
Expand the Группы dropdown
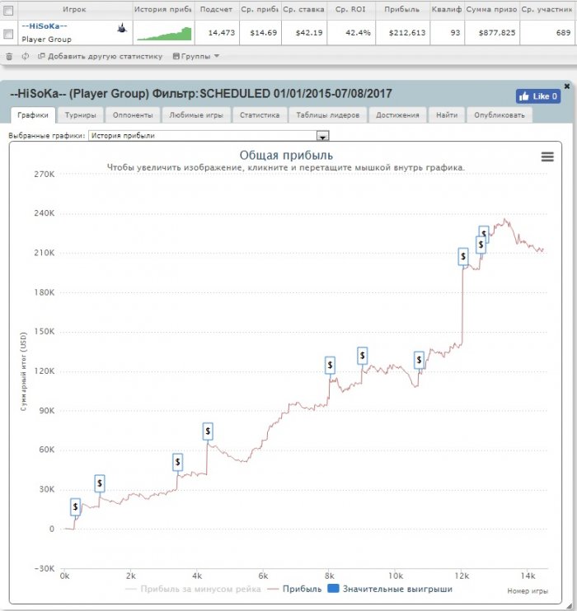pyautogui.click(x=196, y=57)
